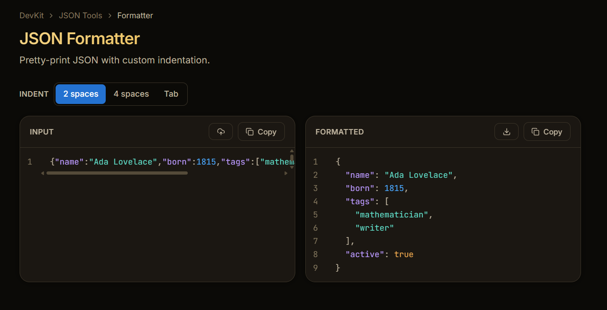Click the input horizontal scrollbar thumb

pos(117,173)
